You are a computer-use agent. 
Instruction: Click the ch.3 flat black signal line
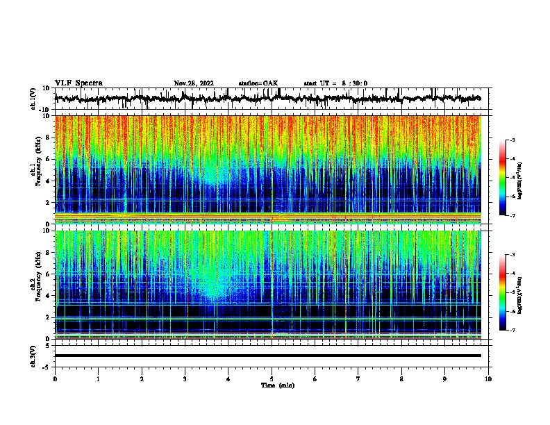(x=267, y=356)
